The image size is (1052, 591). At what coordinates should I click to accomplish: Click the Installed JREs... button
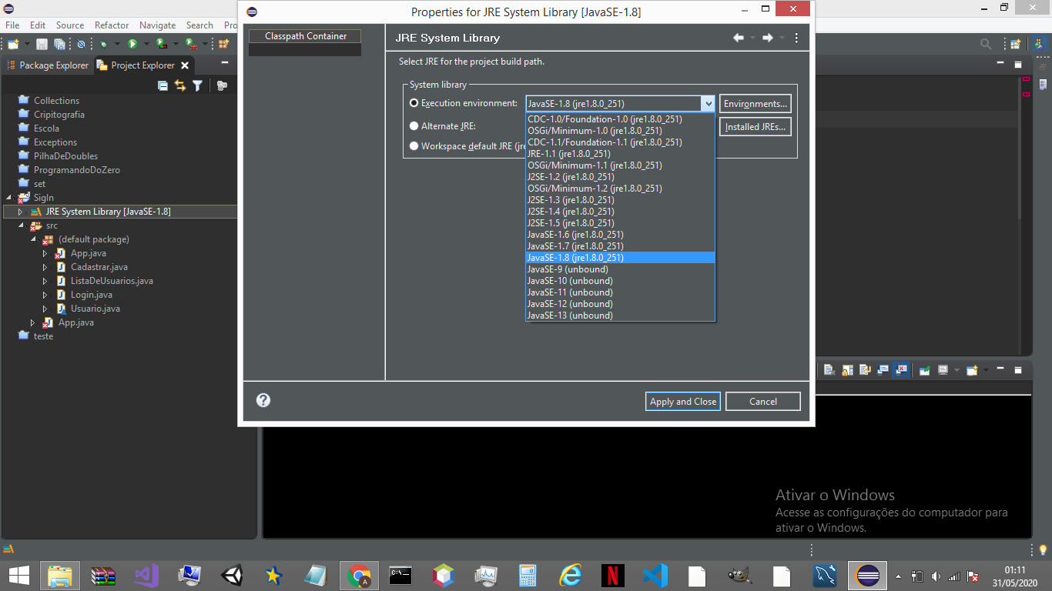tap(755, 127)
